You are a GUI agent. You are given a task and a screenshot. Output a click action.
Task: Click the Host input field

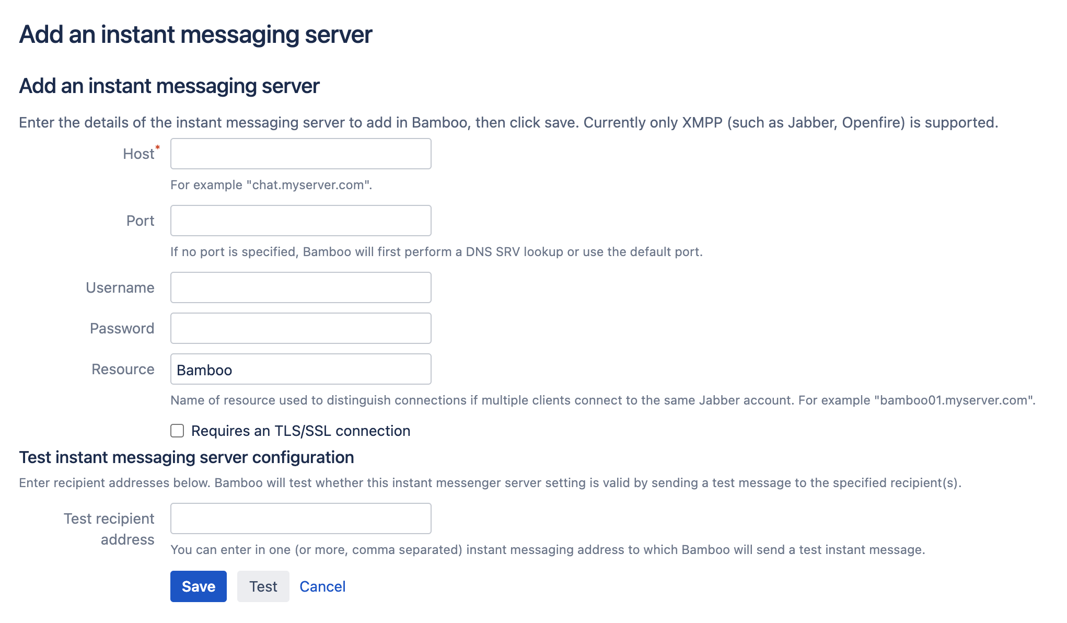[x=300, y=154]
